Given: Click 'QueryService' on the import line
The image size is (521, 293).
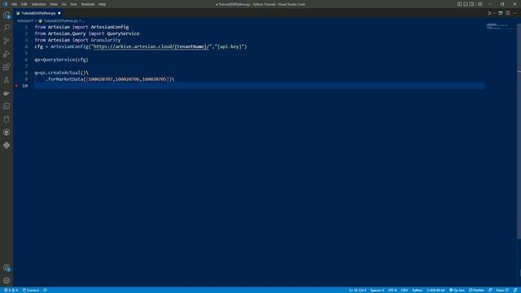Looking at the screenshot, I should (123, 33).
